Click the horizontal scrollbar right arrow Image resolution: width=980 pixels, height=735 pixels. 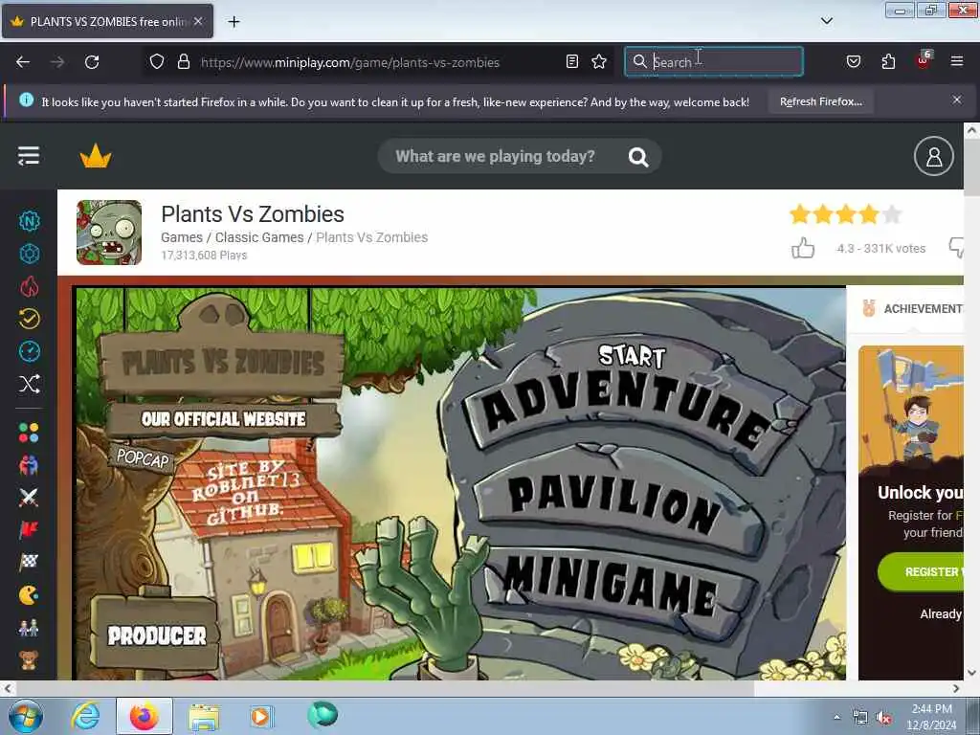[x=956, y=688]
